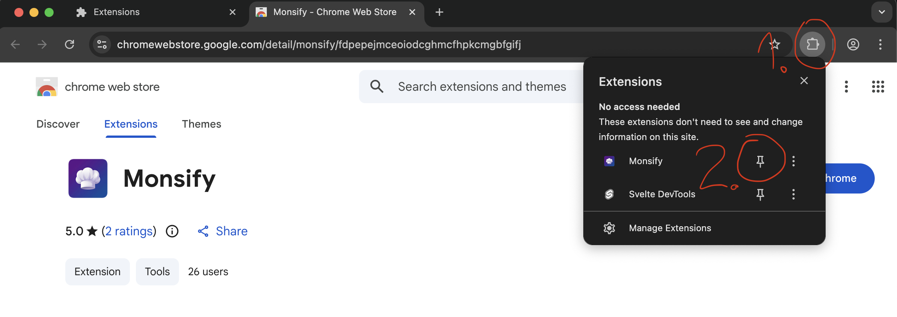Click the No access needed heading
Image resolution: width=897 pixels, height=317 pixels.
(639, 107)
